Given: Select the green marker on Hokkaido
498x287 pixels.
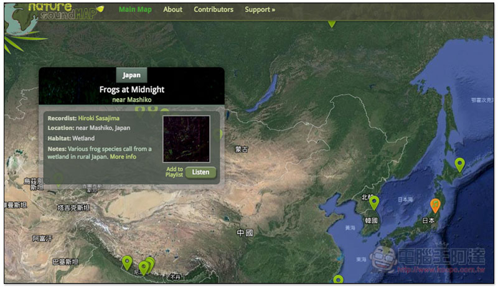Looking at the screenshot, I should (459, 165).
